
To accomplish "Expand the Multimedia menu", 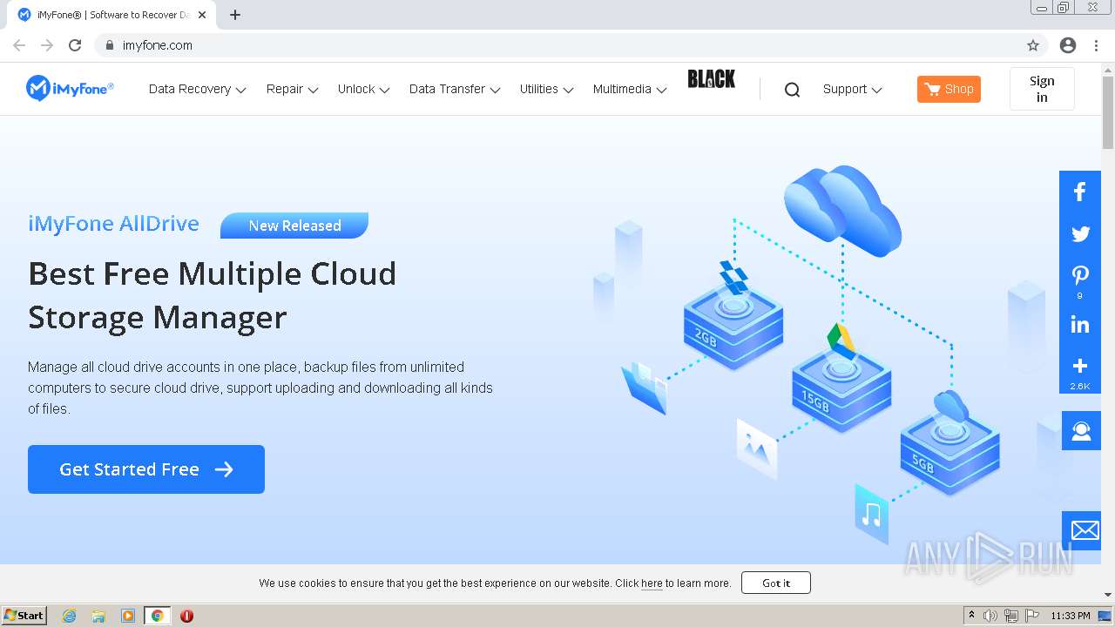I will 630,90.
